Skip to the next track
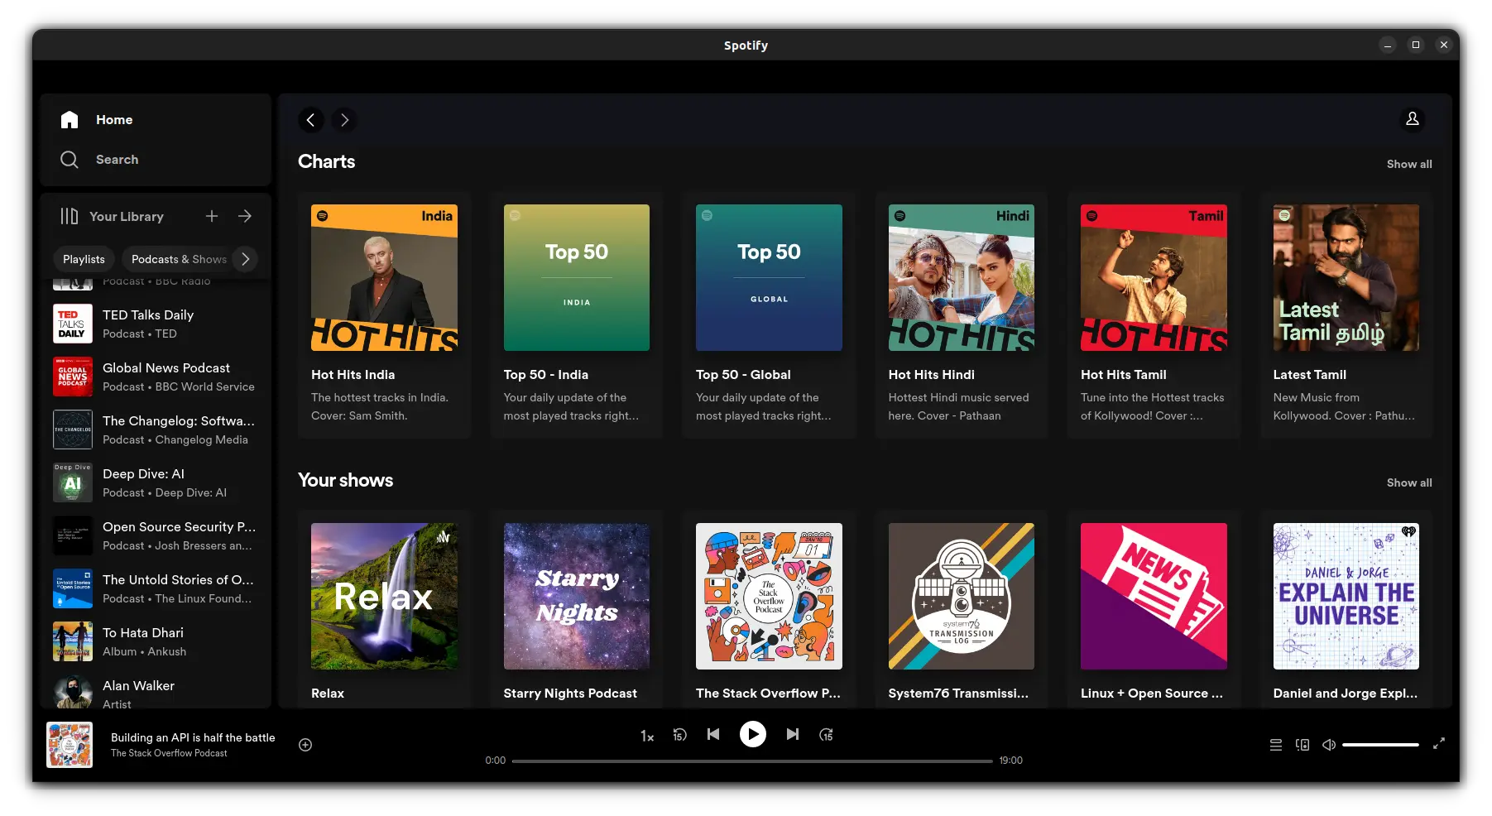 [793, 734]
